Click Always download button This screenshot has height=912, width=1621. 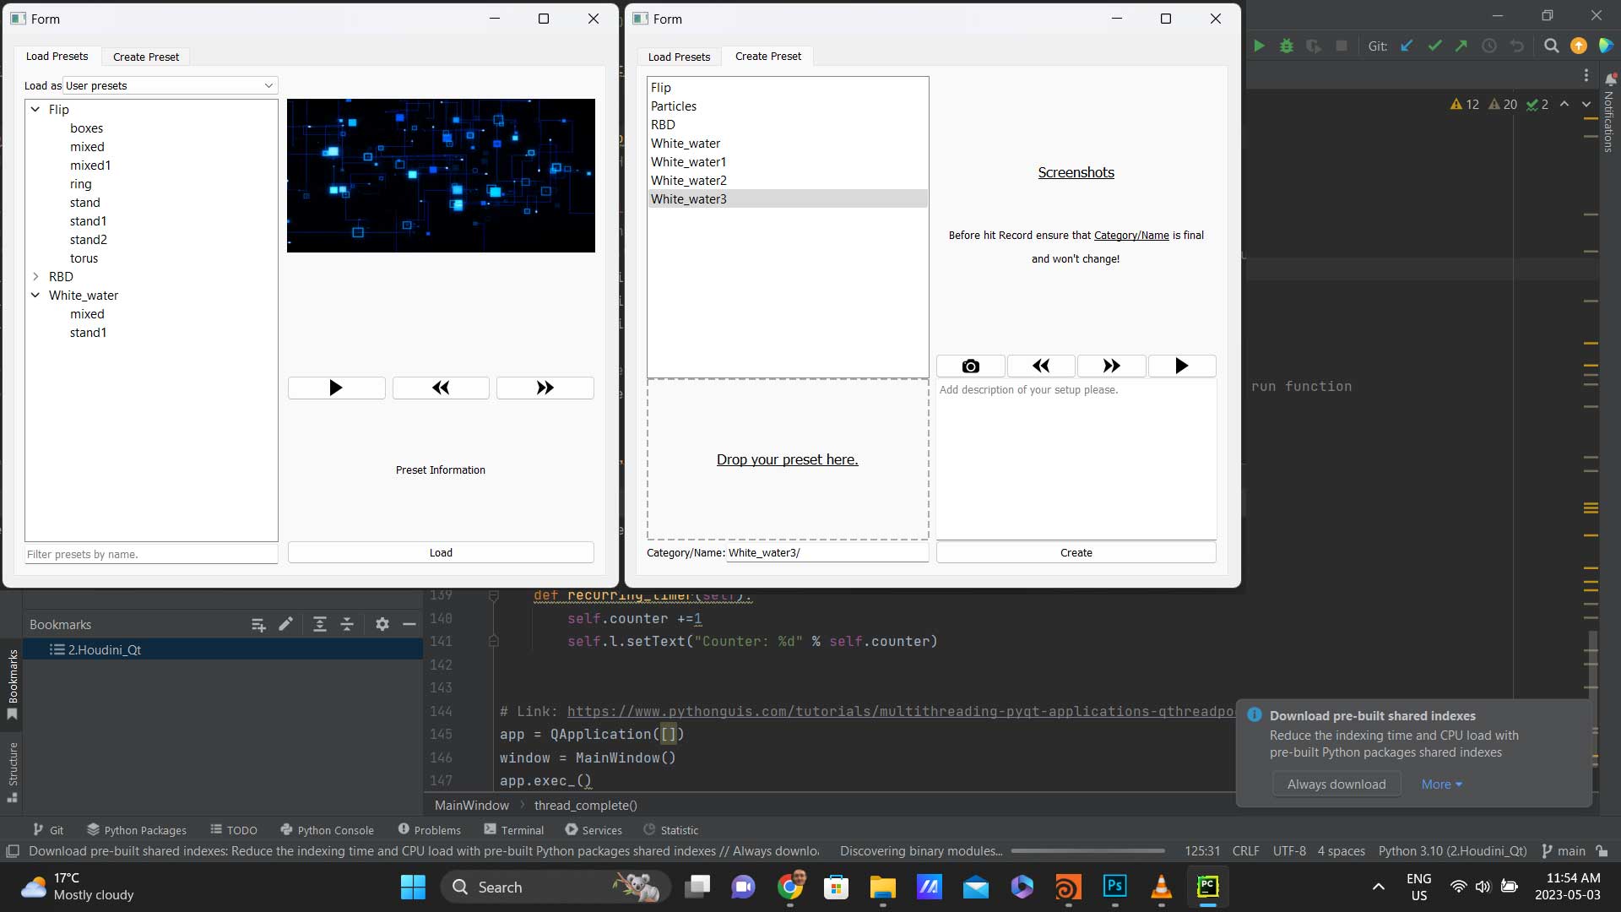(1336, 784)
